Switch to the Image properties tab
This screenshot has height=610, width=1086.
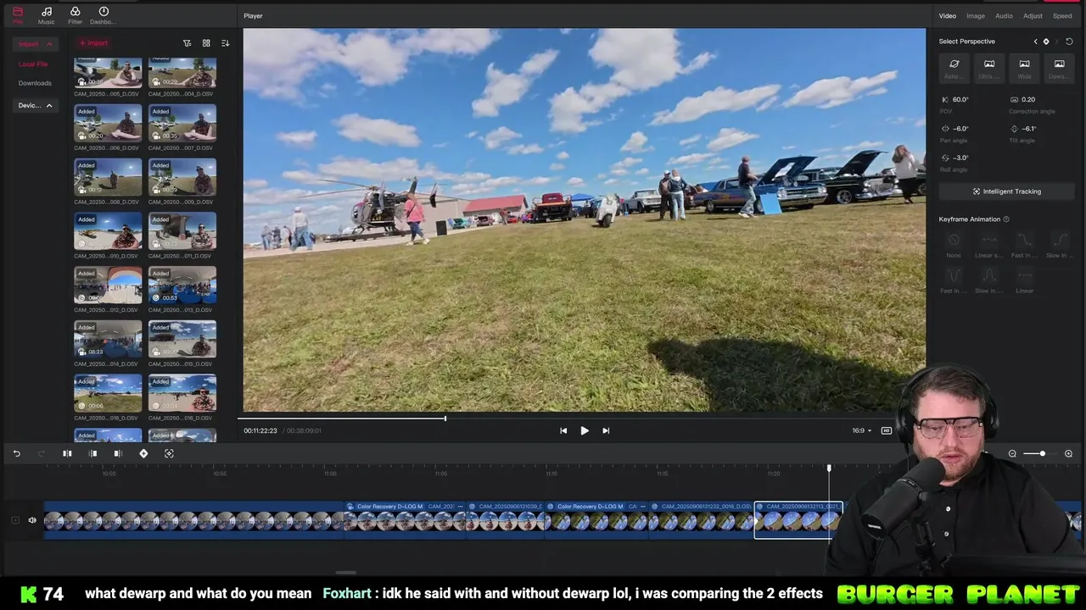pyautogui.click(x=976, y=16)
